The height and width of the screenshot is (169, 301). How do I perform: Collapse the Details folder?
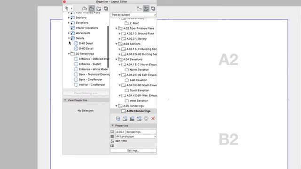[69, 38]
